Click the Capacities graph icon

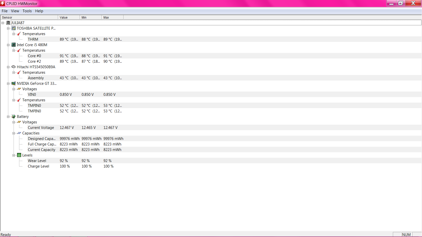coord(19,133)
